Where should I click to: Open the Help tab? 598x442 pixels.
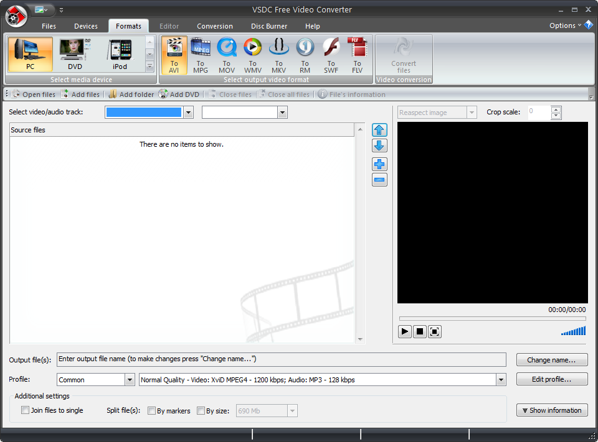click(312, 26)
